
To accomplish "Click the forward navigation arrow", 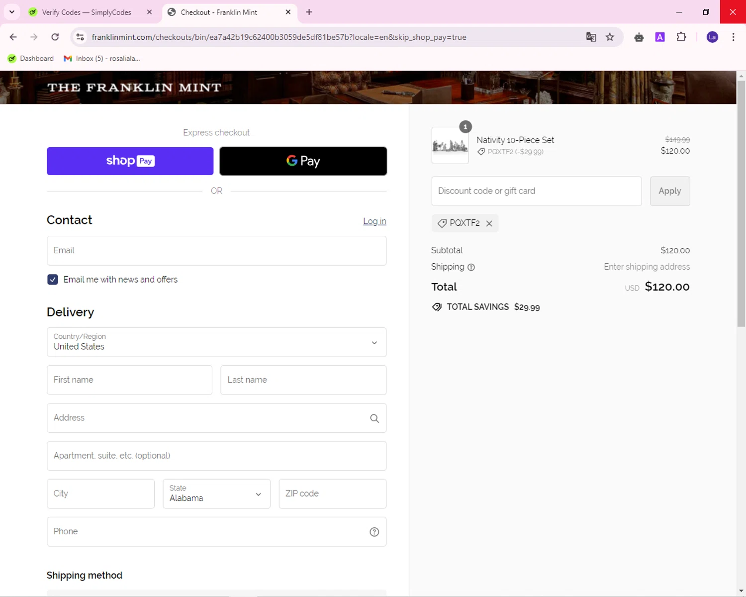I will (x=34, y=37).
